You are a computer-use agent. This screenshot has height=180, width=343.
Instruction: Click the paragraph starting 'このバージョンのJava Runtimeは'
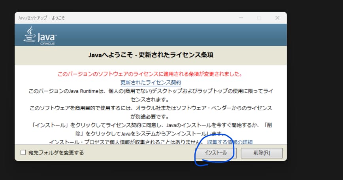[x=151, y=95]
